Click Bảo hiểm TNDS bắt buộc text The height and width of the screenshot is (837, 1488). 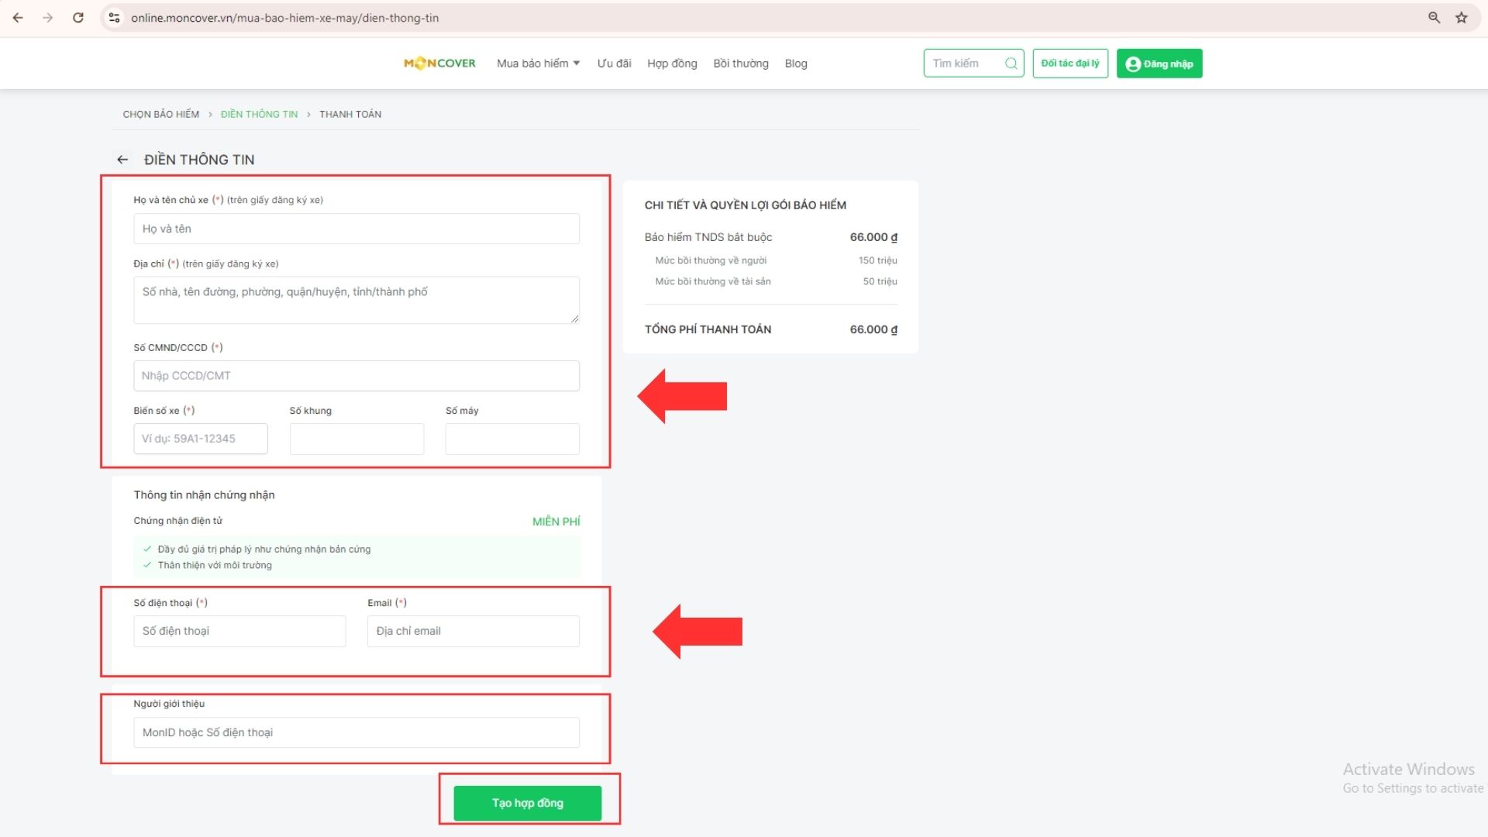click(x=708, y=237)
